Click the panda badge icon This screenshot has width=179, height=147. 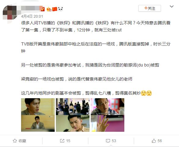(x=60, y=9)
